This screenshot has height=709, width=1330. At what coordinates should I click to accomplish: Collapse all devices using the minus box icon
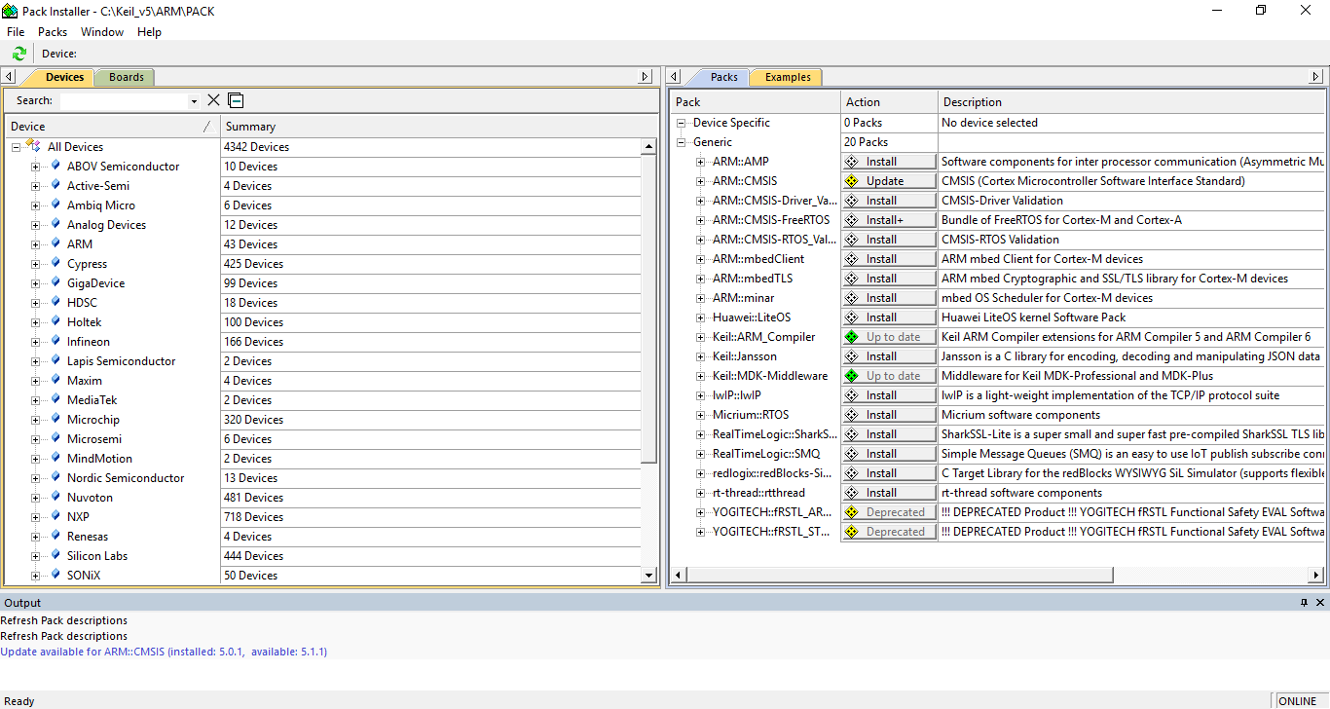point(236,100)
